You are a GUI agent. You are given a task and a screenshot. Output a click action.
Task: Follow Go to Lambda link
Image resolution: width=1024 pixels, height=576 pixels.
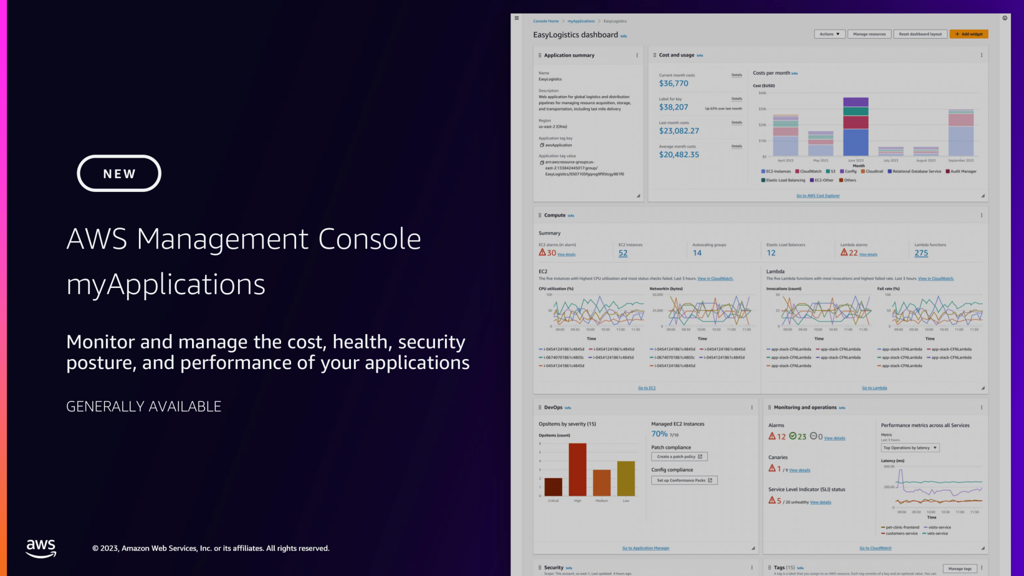874,388
